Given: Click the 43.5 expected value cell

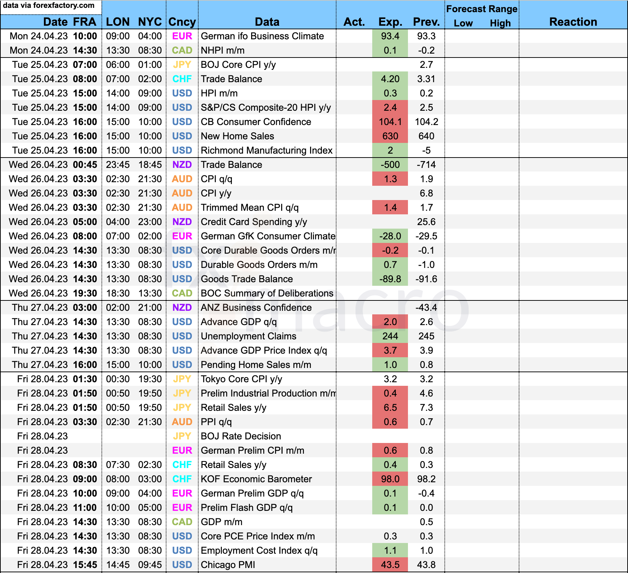Looking at the screenshot, I should (390, 565).
